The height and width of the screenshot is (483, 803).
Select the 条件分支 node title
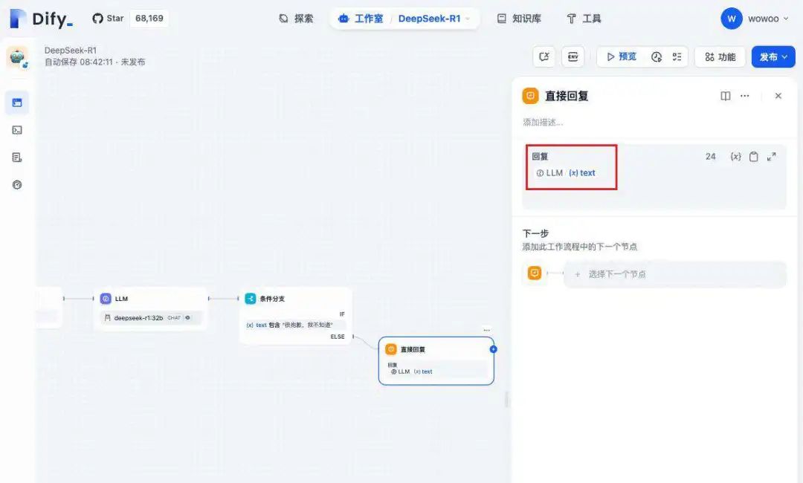click(272, 299)
